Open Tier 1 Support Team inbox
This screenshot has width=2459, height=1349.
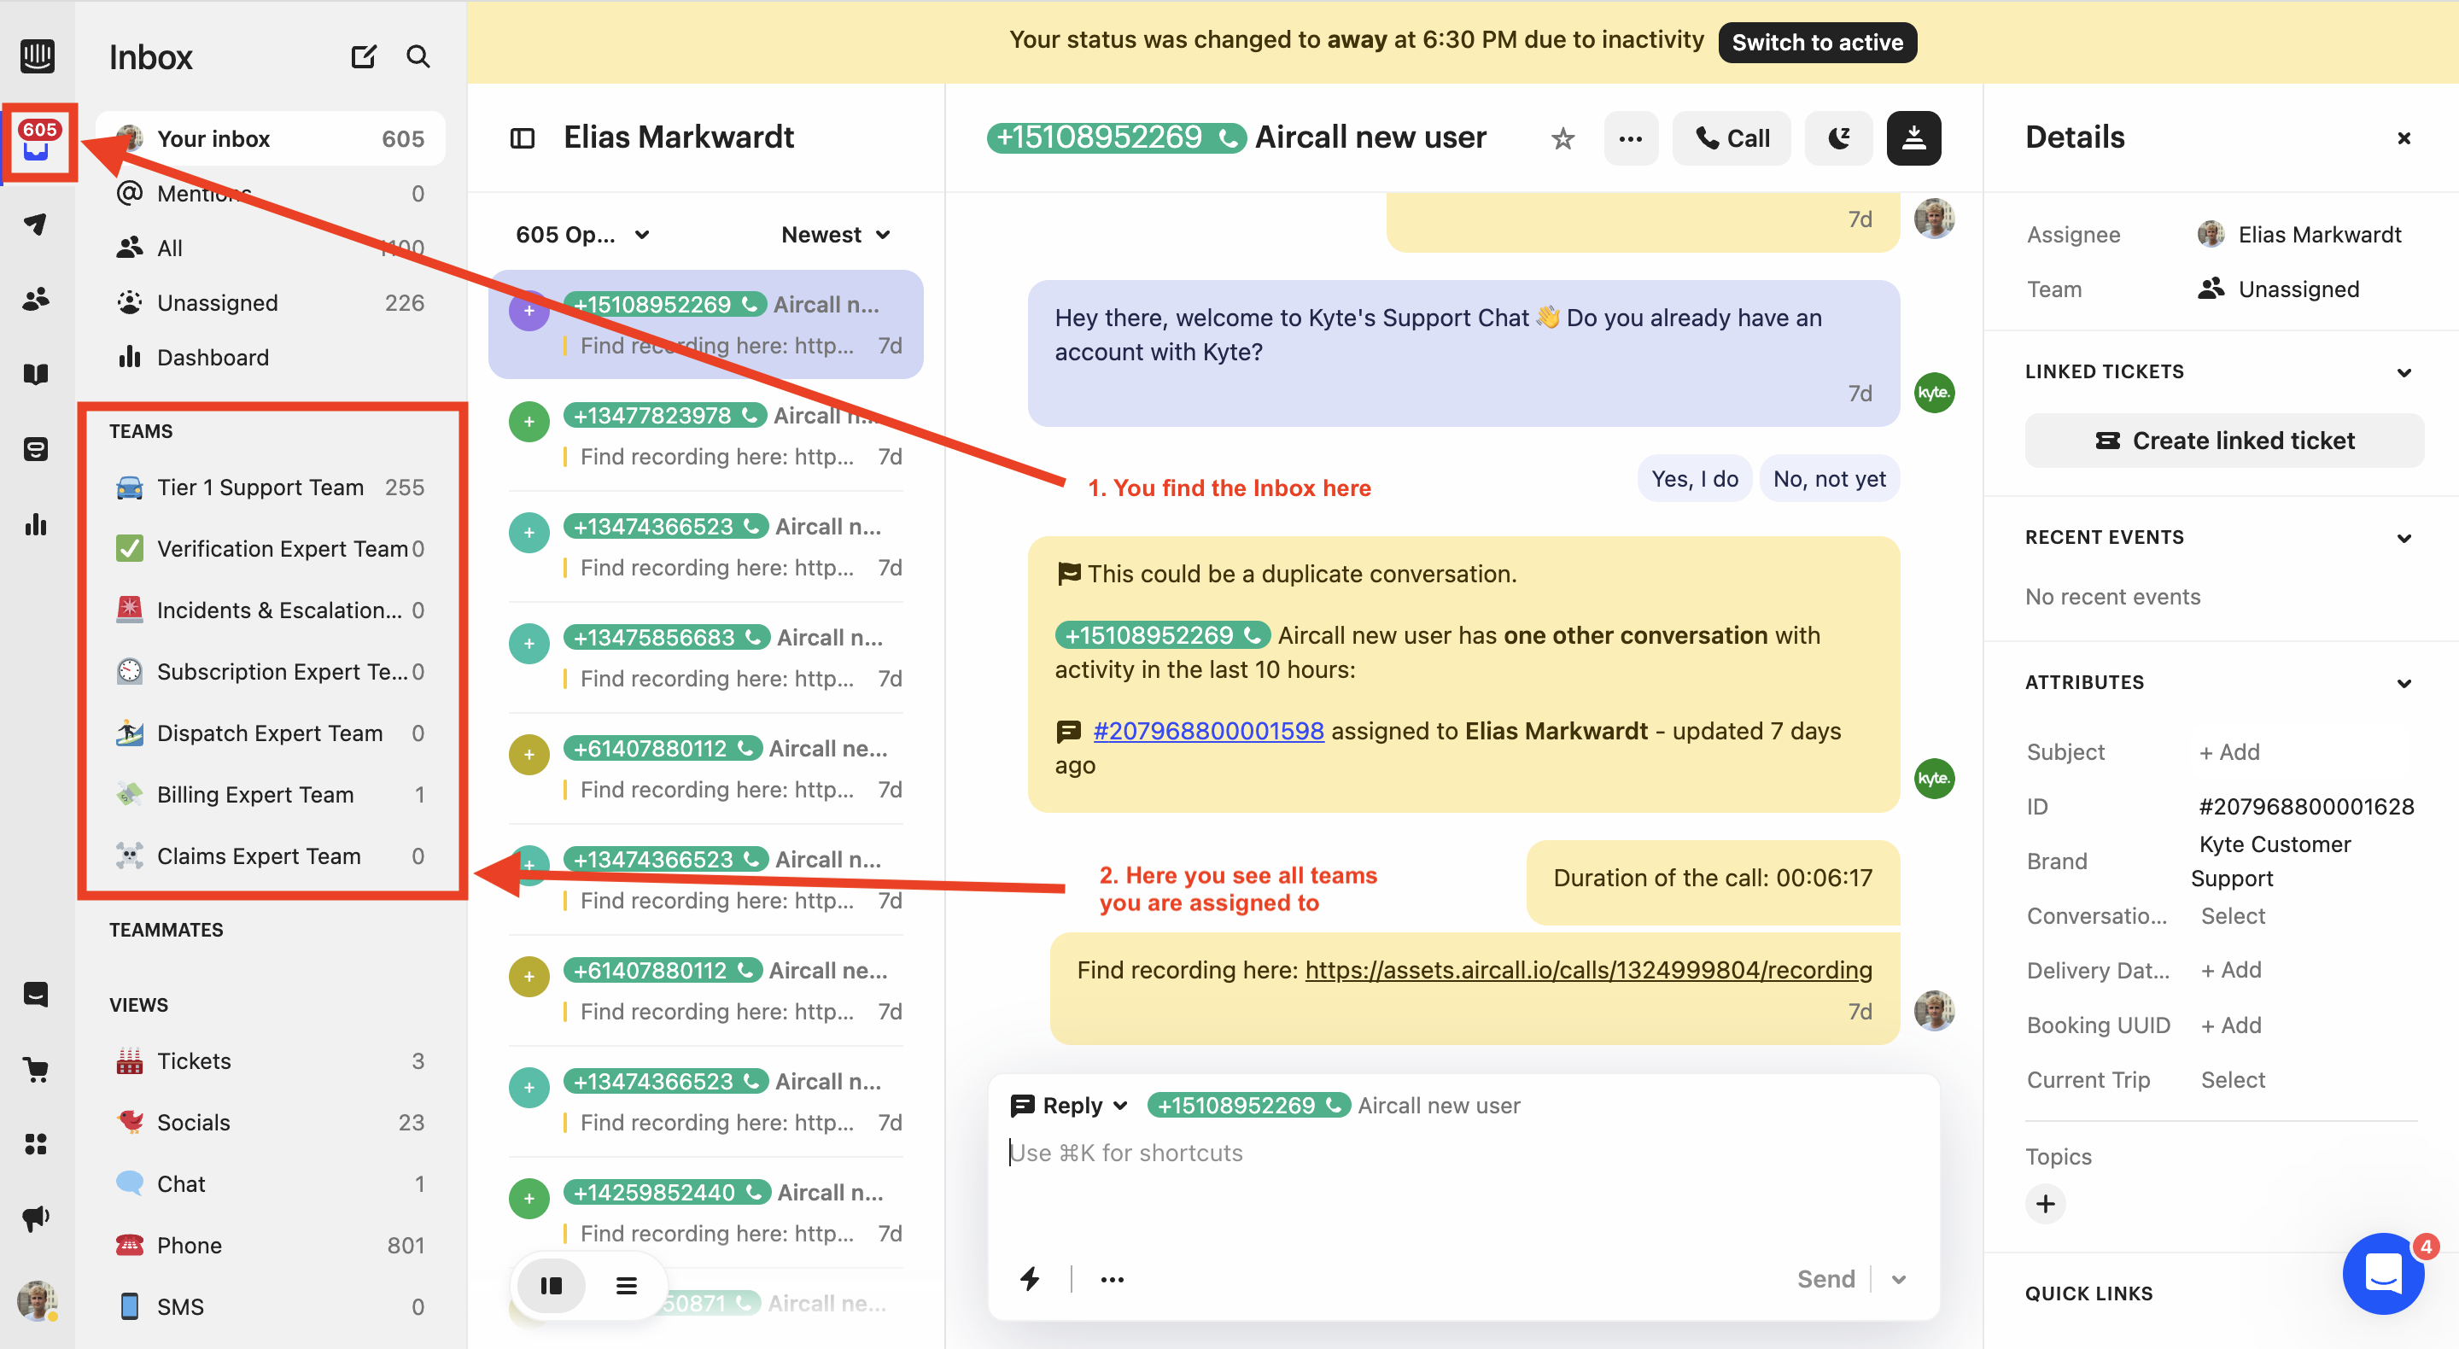click(270, 487)
